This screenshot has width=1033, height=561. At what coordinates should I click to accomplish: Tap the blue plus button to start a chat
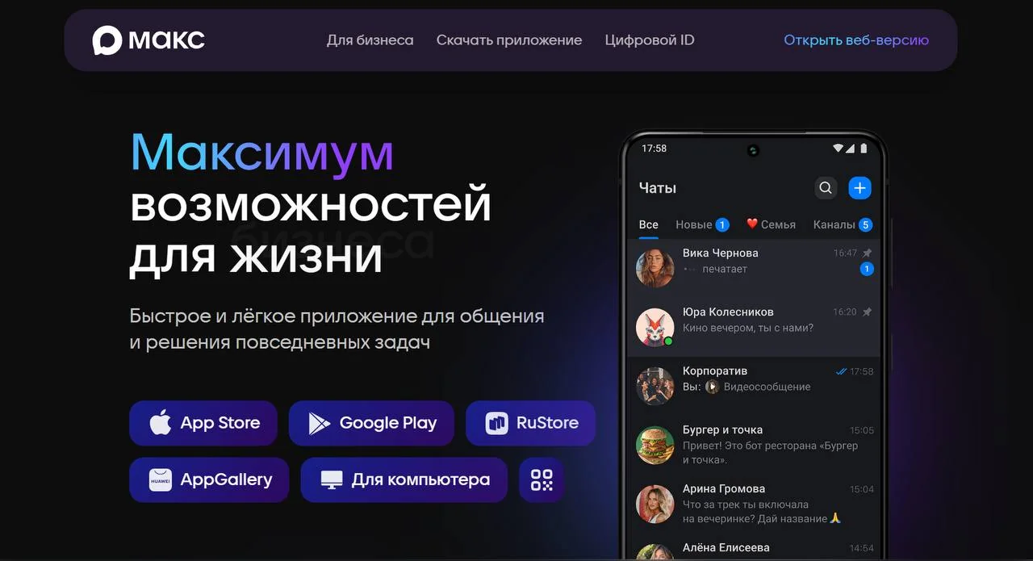click(x=859, y=187)
